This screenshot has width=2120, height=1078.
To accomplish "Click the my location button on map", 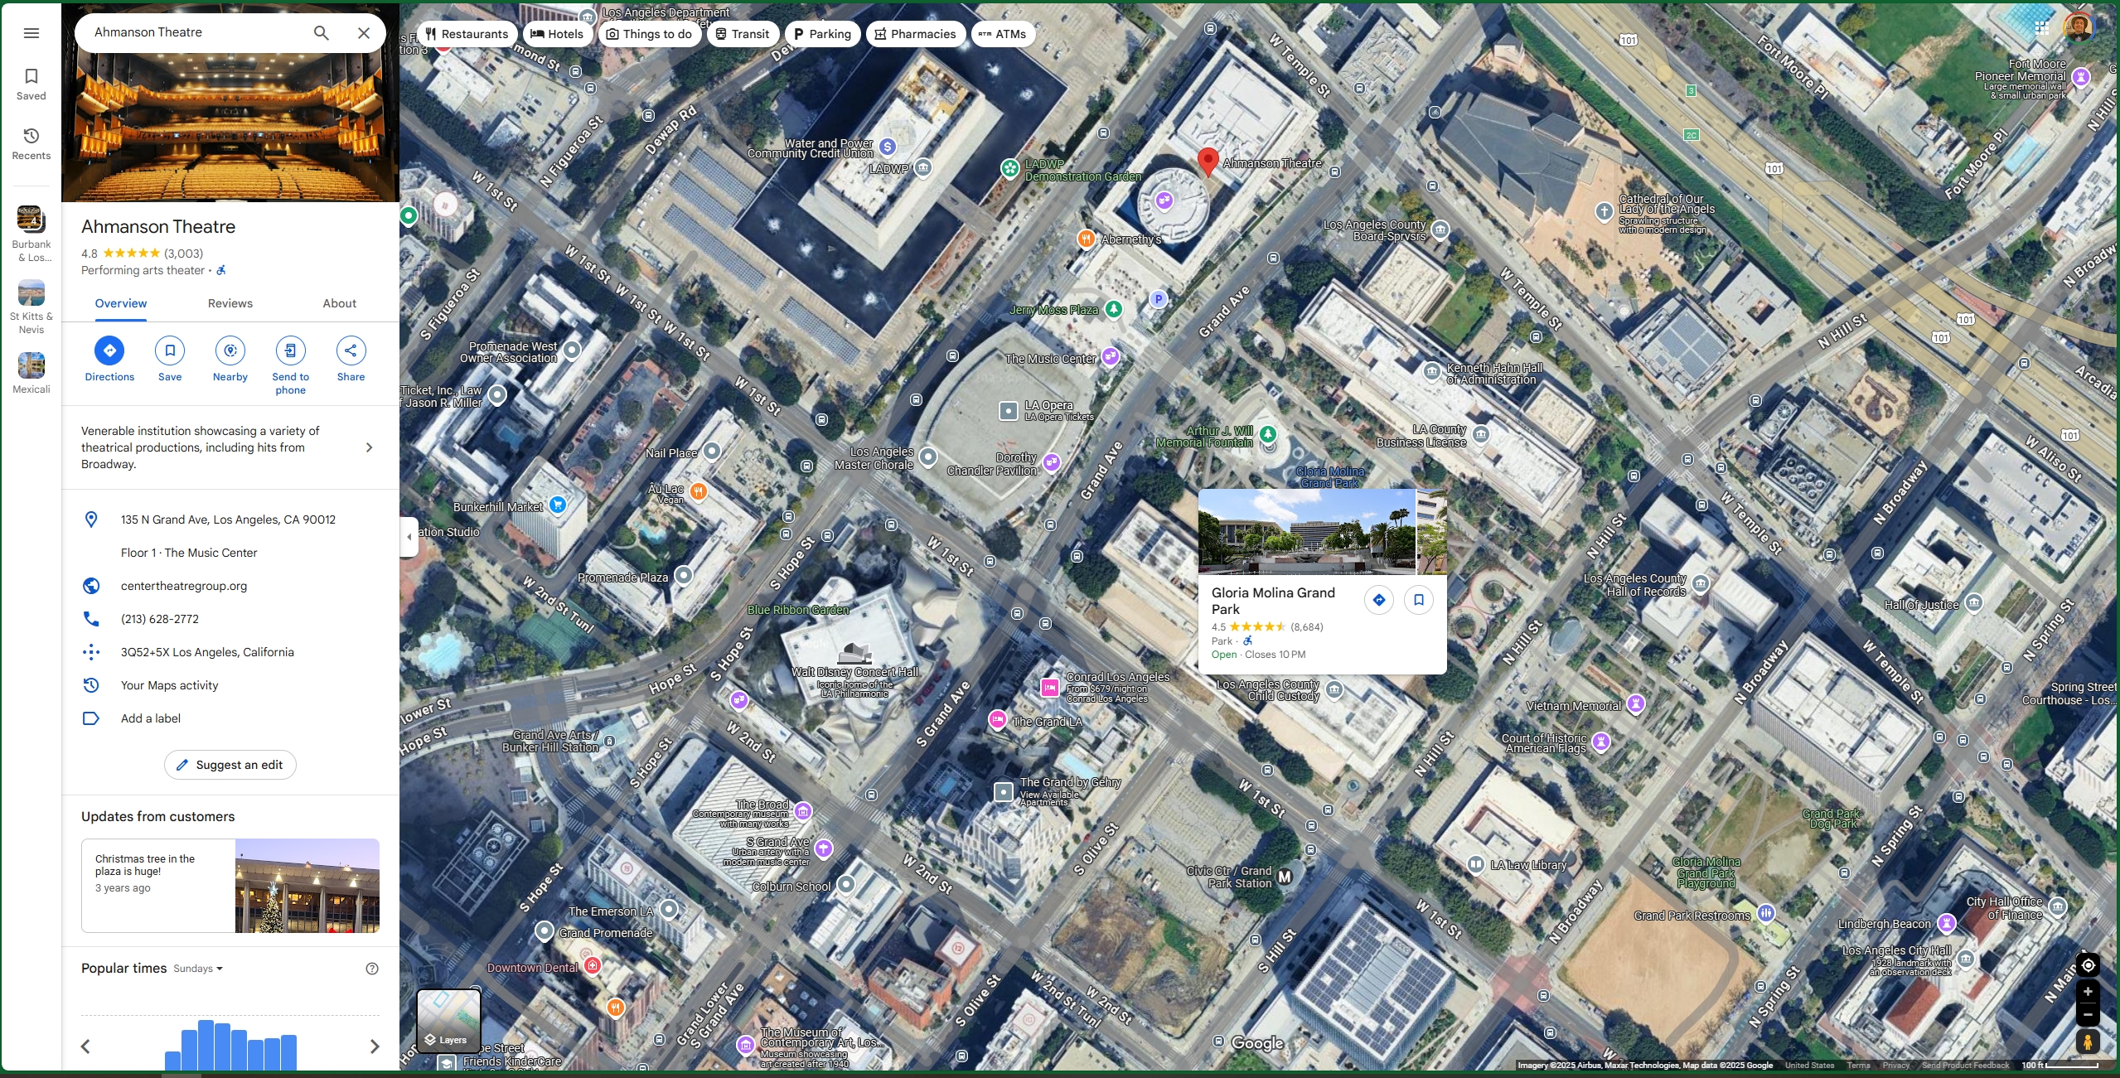I will tap(2088, 965).
